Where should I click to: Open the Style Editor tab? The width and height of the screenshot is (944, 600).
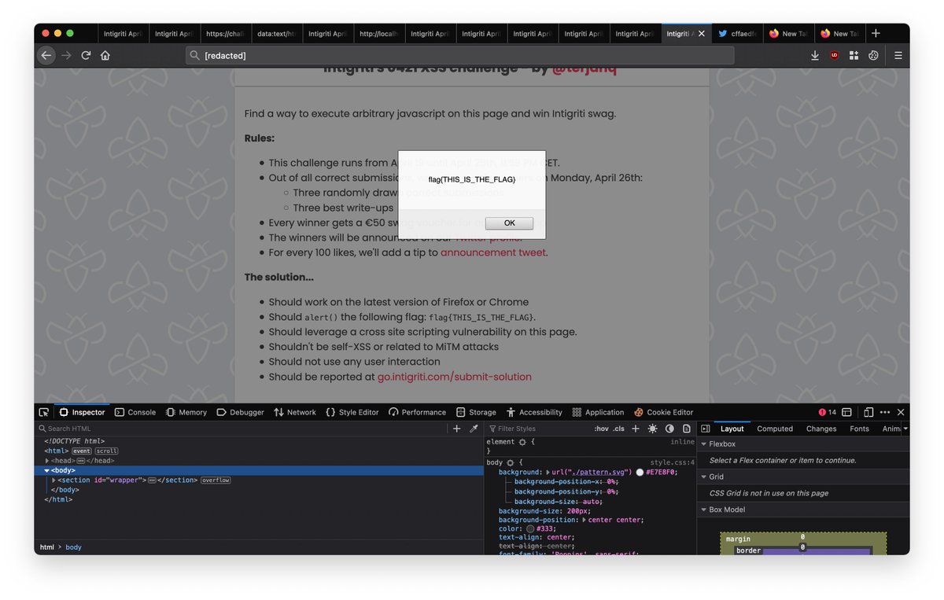point(352,412)
